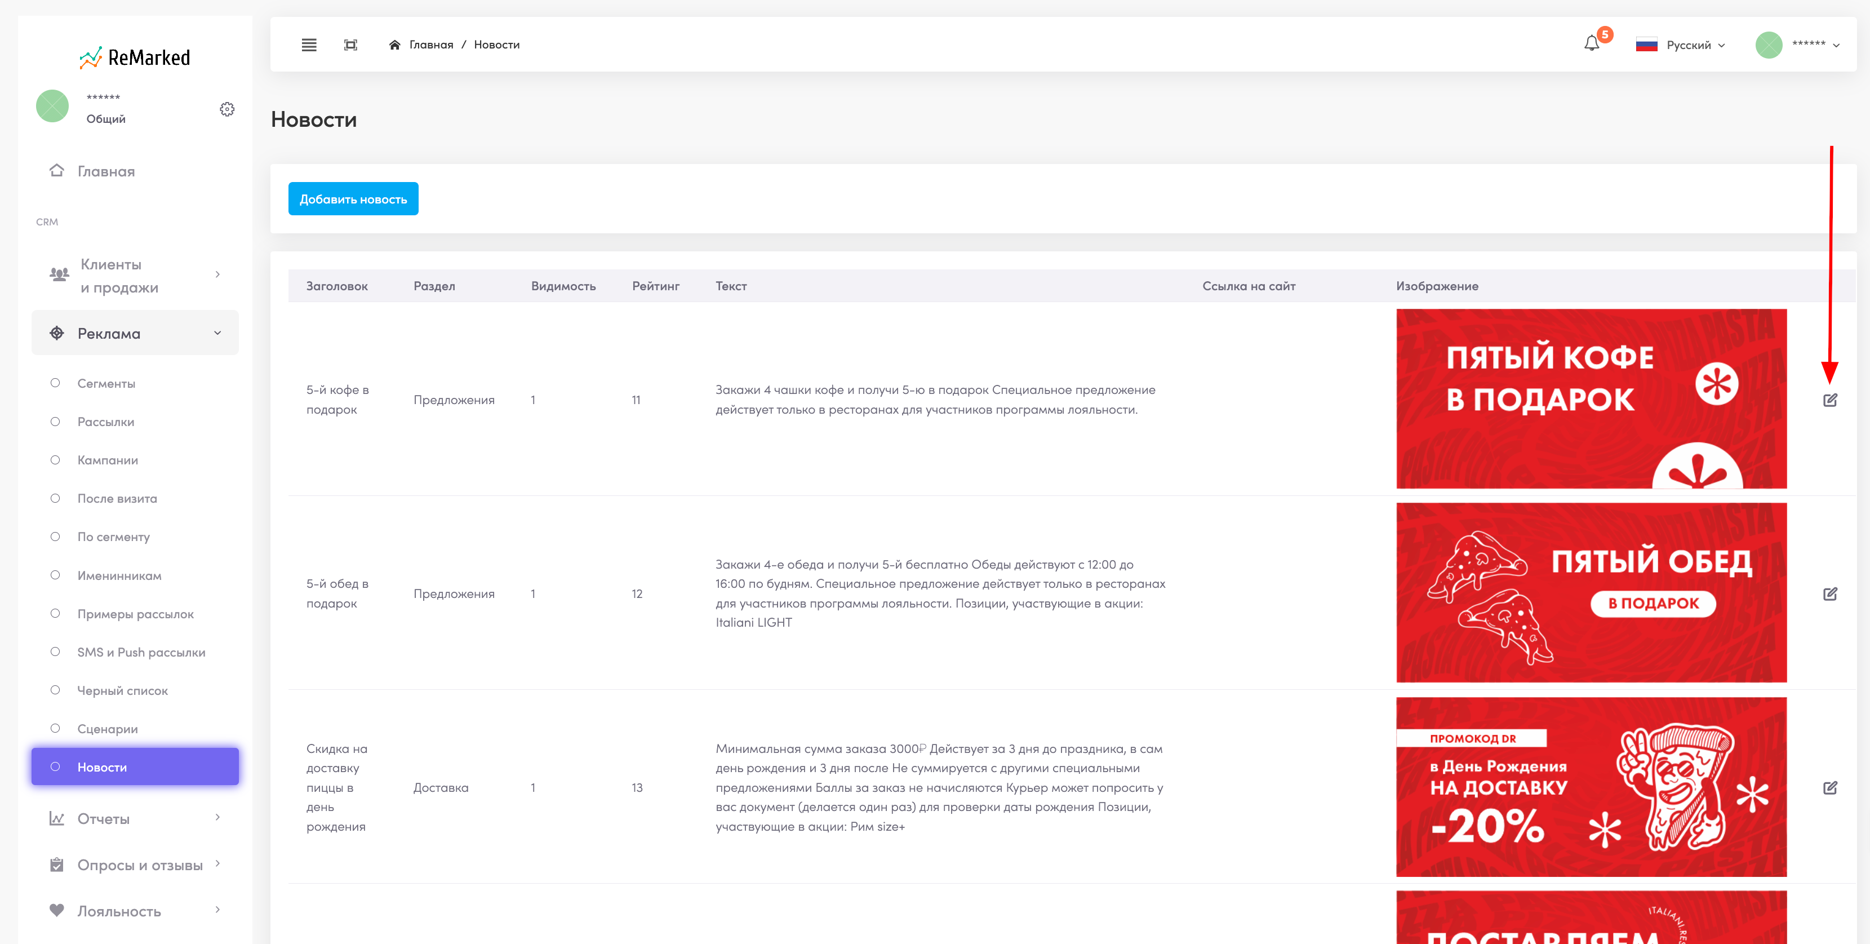The image size is (1870, 944).
Task: Go to Кампании menu item
Action: [108, 460]
